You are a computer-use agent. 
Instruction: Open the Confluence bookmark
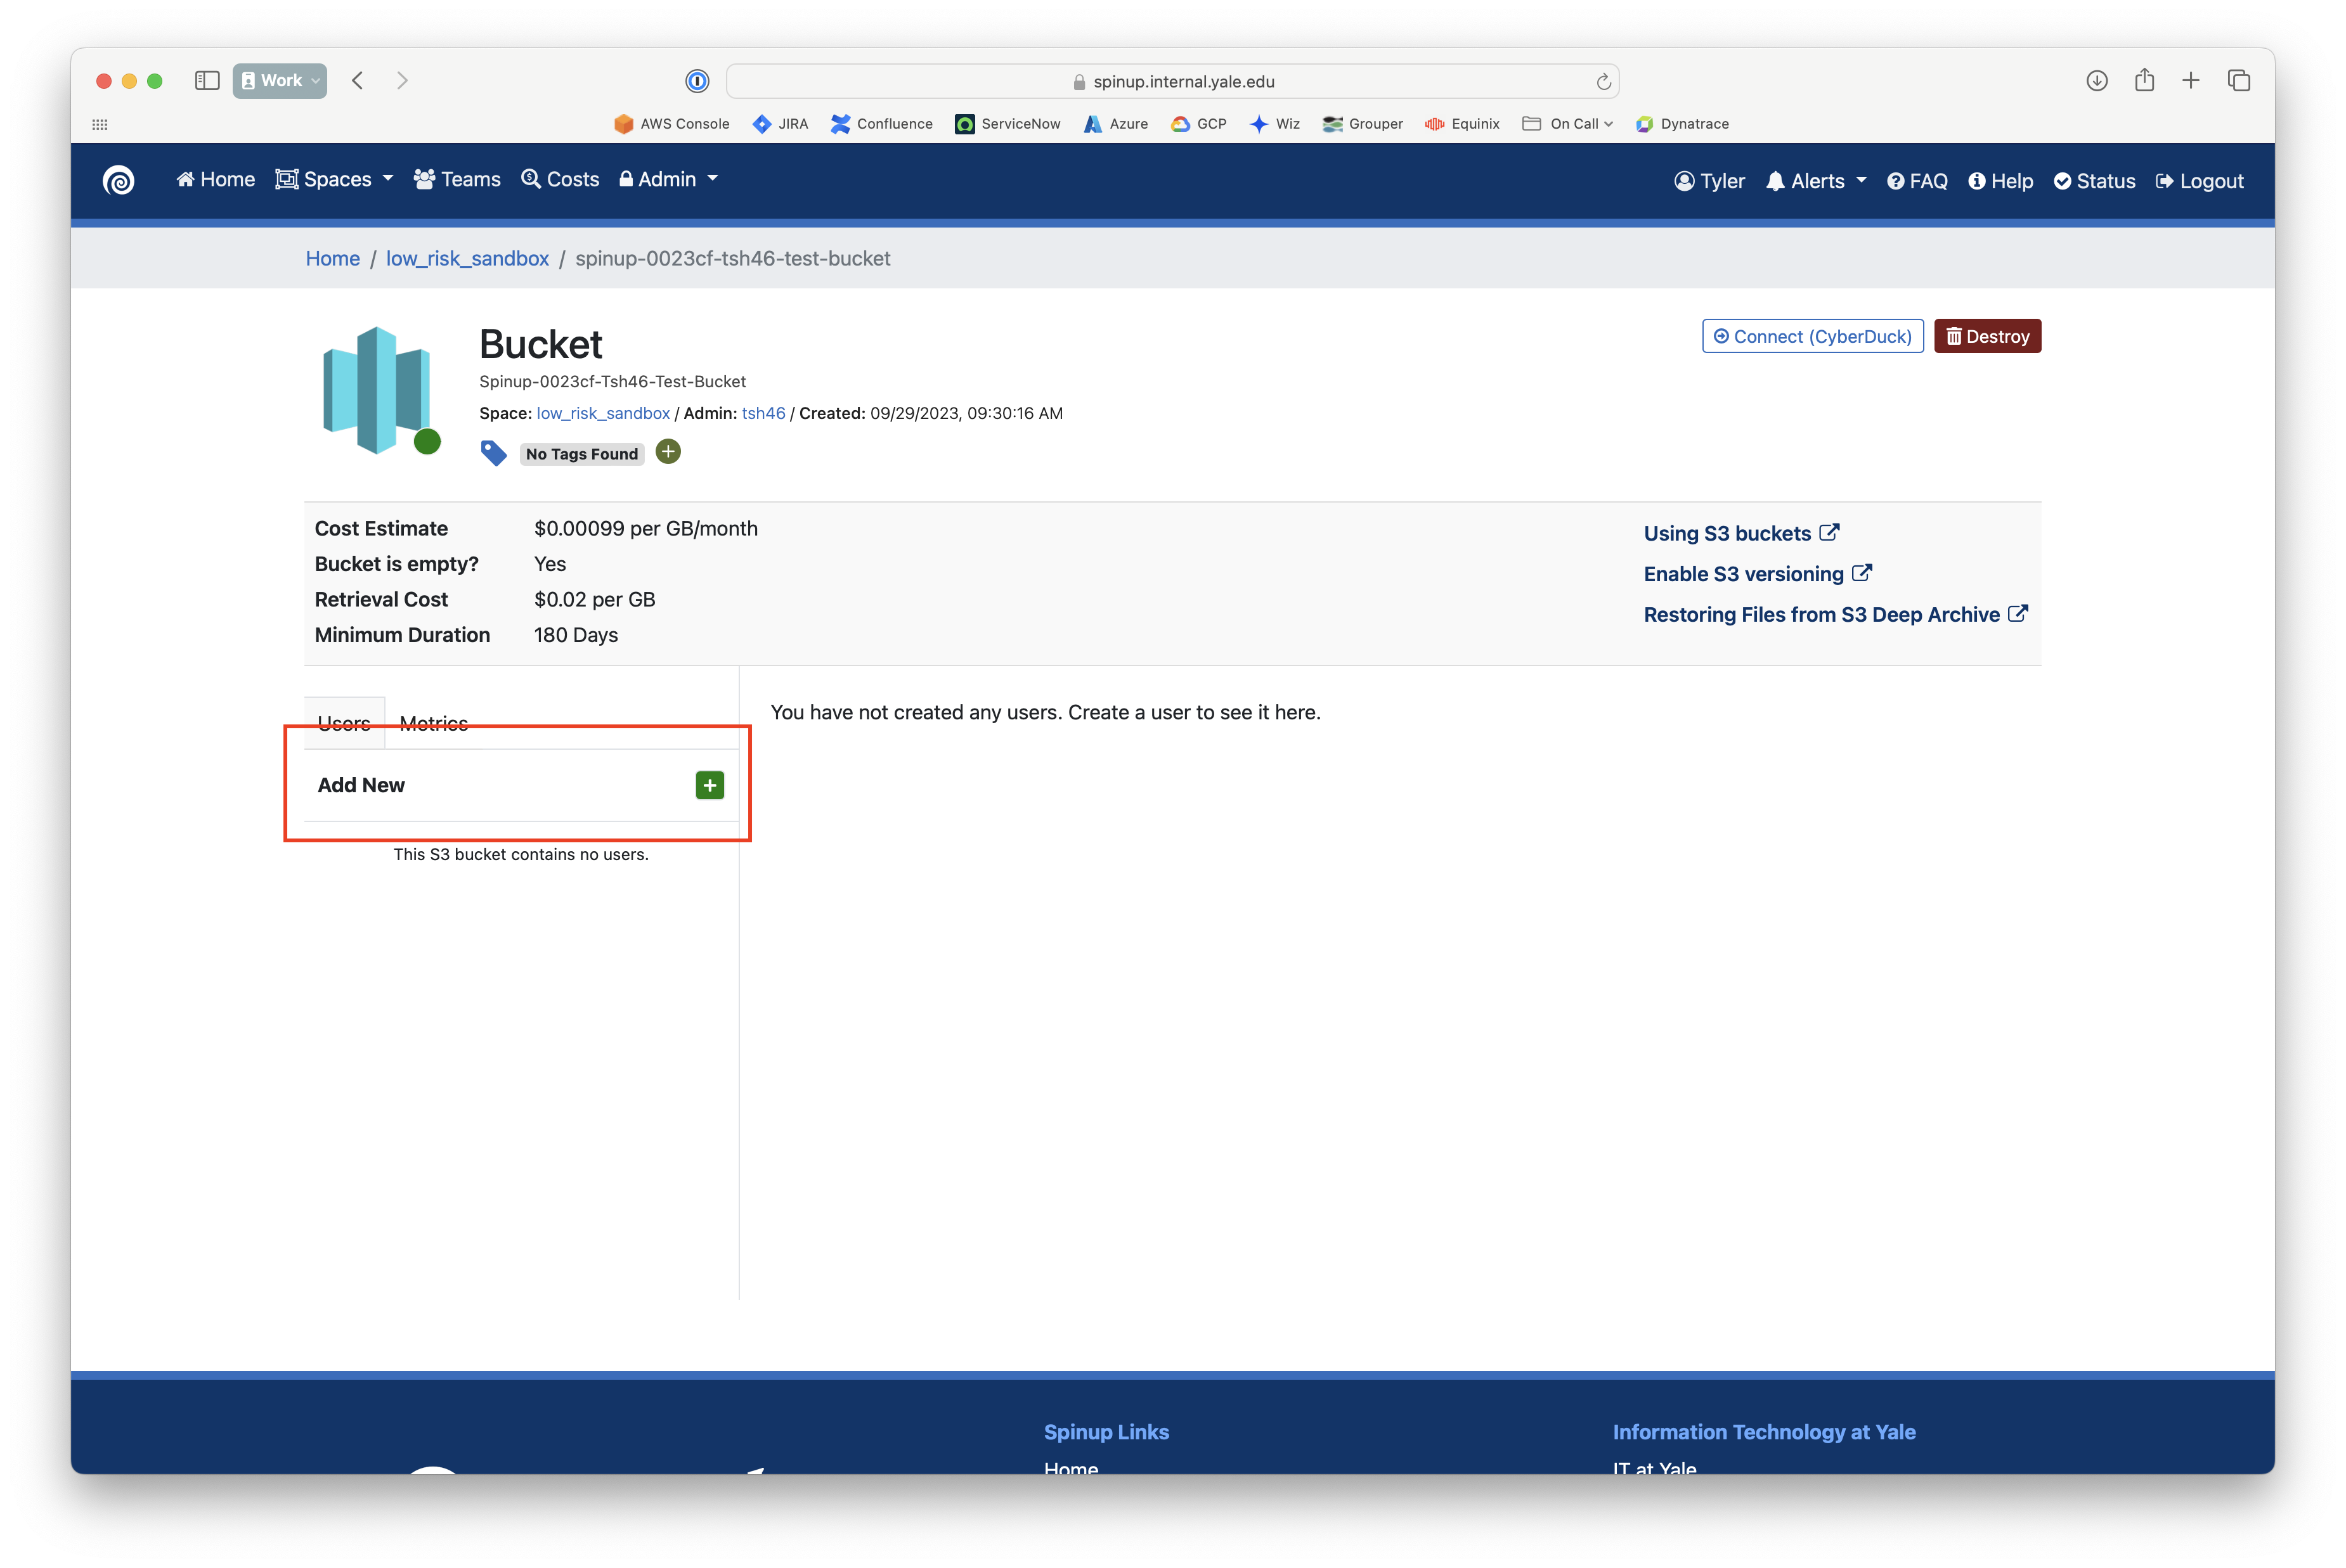click(881, 124)
